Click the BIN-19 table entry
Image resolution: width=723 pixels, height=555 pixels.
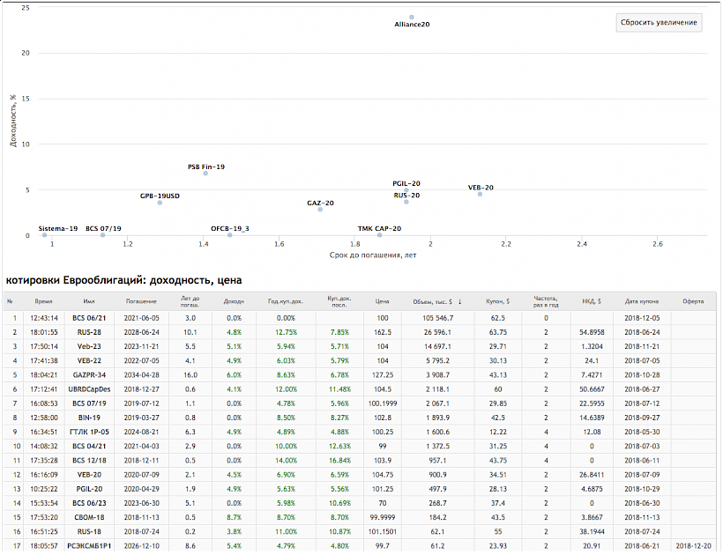pyautogui.click(x=89, y=418)
